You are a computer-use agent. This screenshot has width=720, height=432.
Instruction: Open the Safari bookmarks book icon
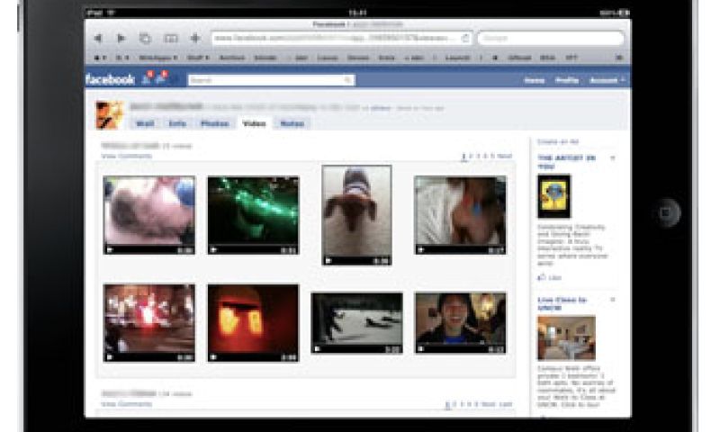click(x=171, y=39)
